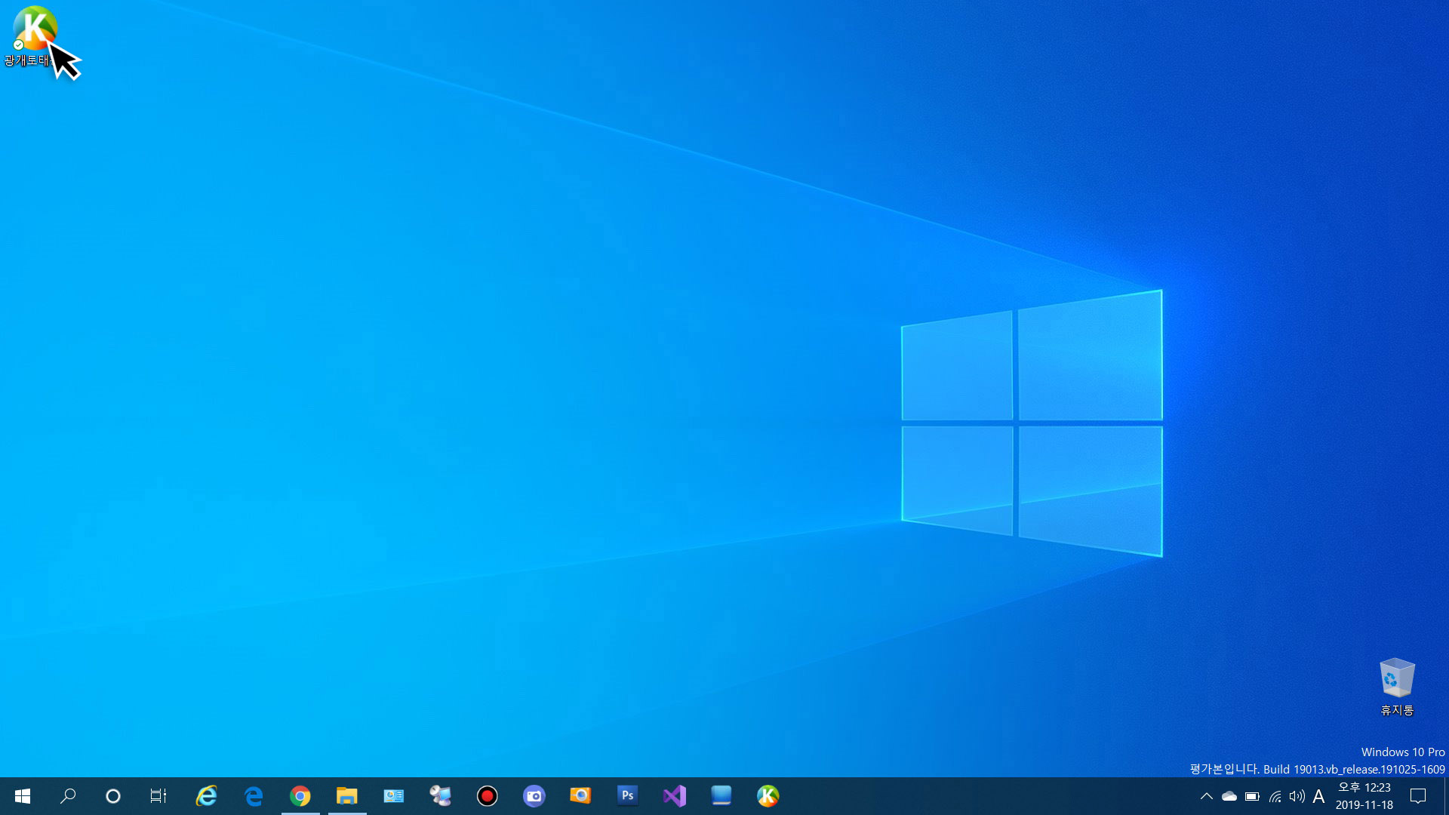1449x815 pixels.
Task: Switch to Google Chrome on taskbar
Action: pos(300,796)
